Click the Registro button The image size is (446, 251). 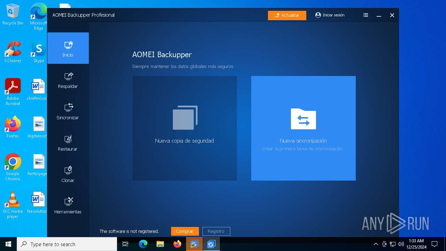[216, 231]
